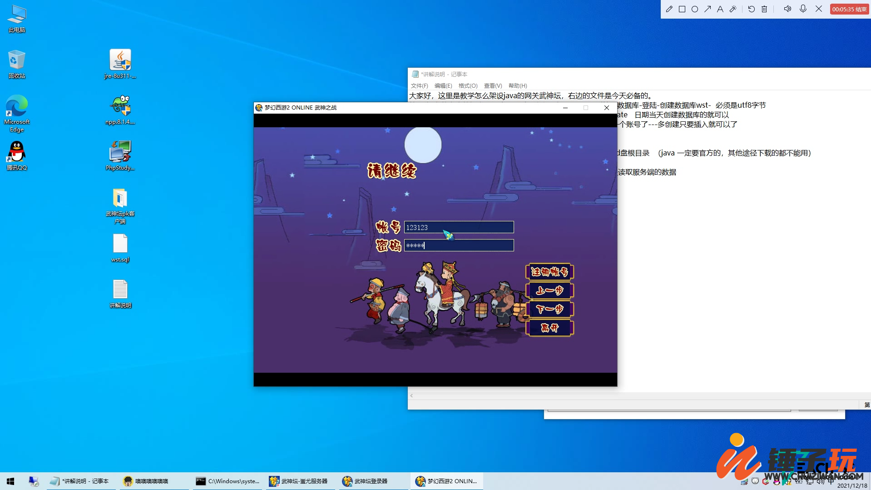The image size is (871, 490).
Task: Select the npp.8.1.4 installer icon
Action: [x=120, y=110]
